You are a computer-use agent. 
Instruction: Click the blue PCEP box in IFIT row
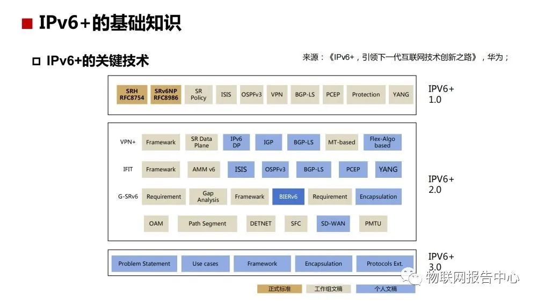pyautogui.click(x=353, y=169)
